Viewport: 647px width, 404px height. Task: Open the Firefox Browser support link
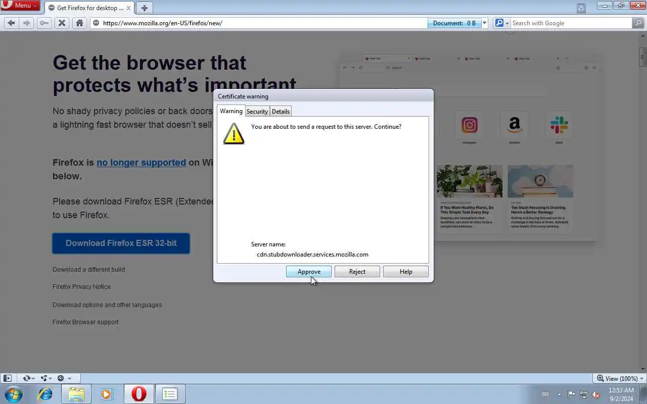pos(85,322)
